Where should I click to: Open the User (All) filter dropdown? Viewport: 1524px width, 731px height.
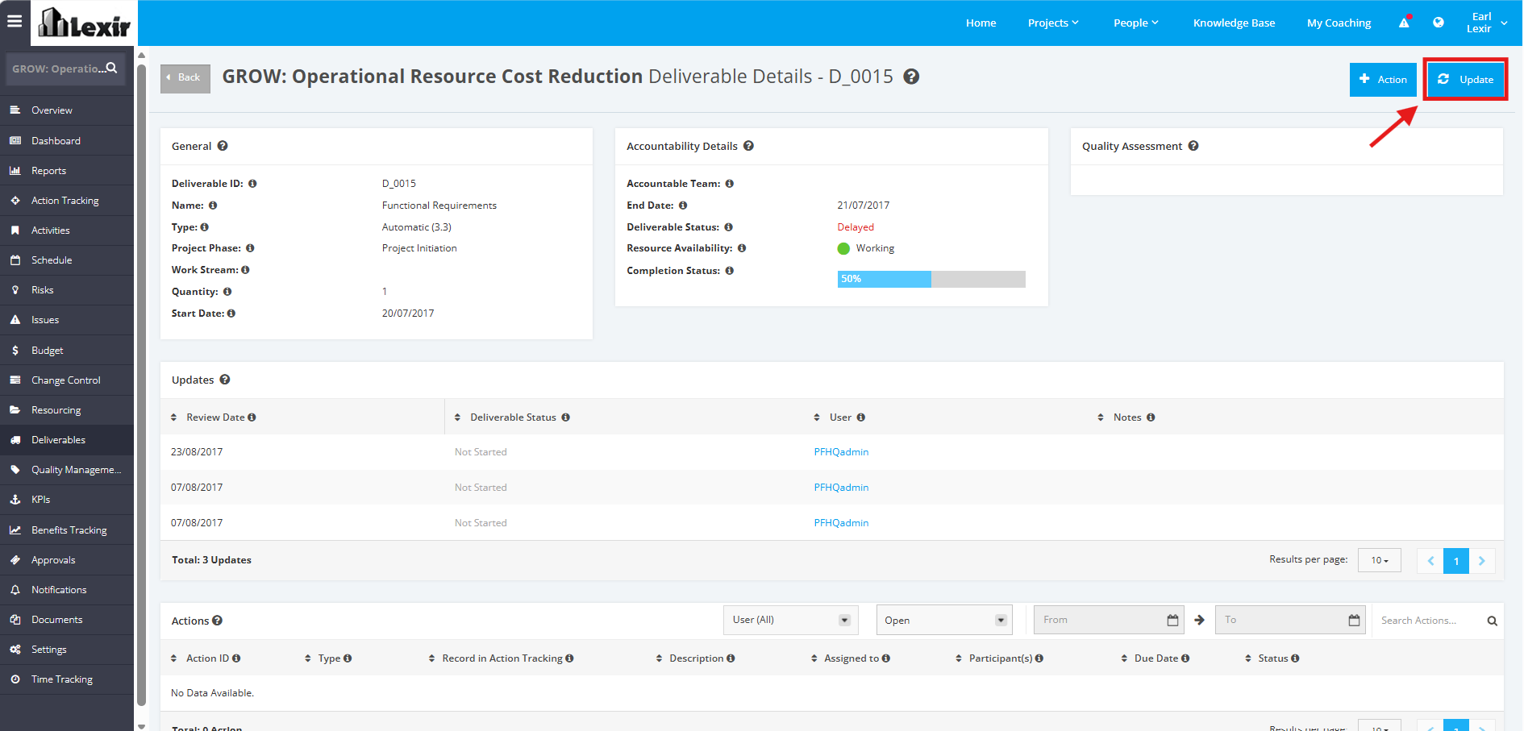(790, 620)
